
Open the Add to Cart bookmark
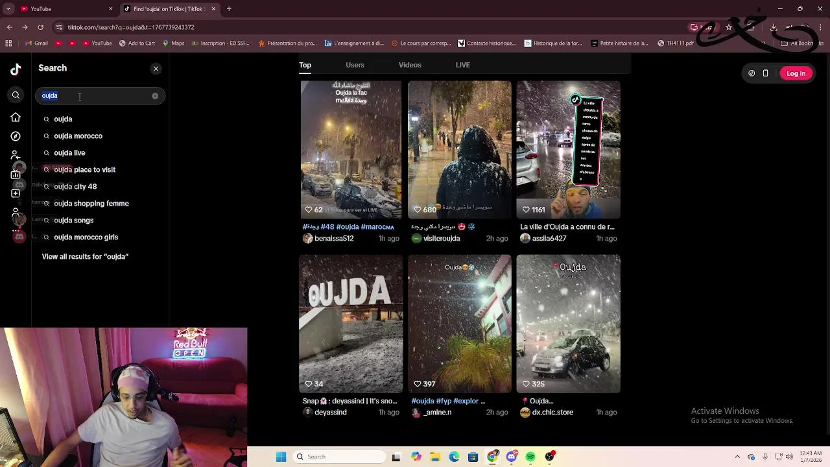tap(137, 43)
